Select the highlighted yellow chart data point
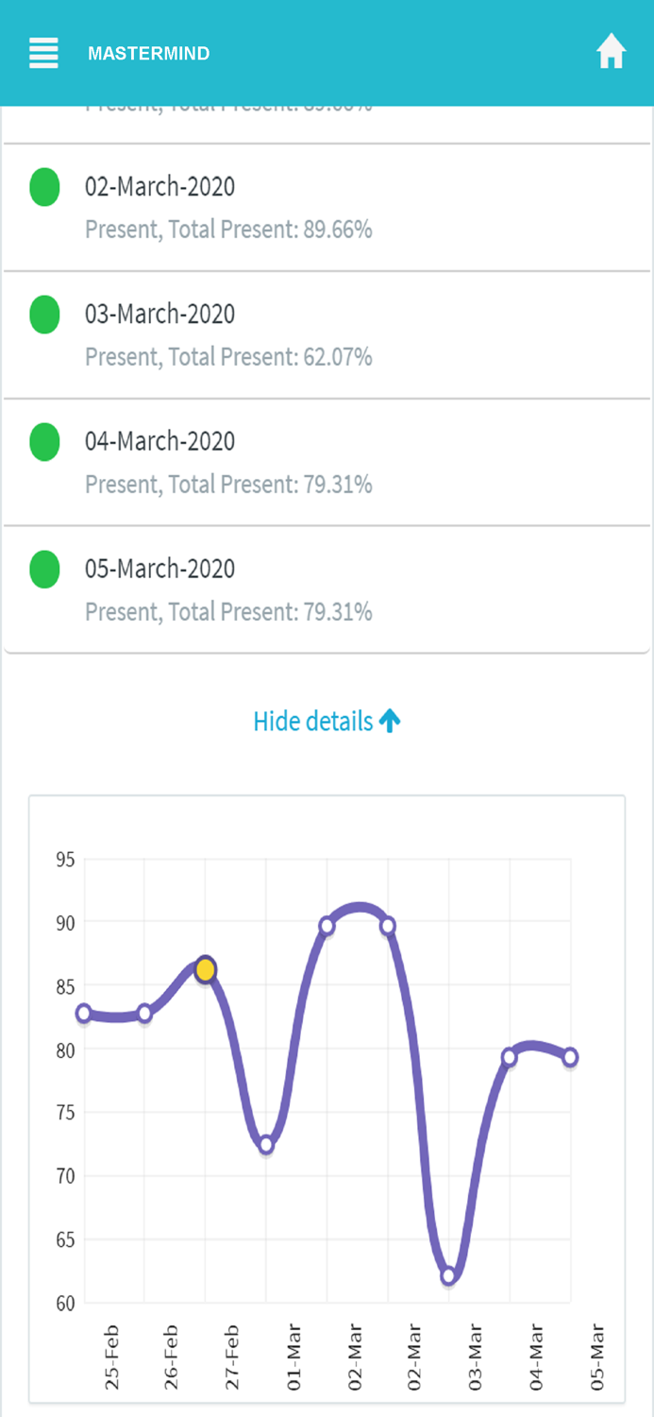Screen dimensions: 654x1417 point(206,969)
